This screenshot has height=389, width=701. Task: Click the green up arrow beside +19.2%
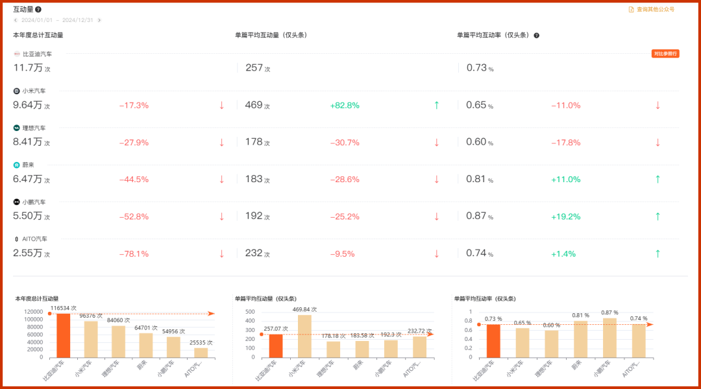pos(658,217)
